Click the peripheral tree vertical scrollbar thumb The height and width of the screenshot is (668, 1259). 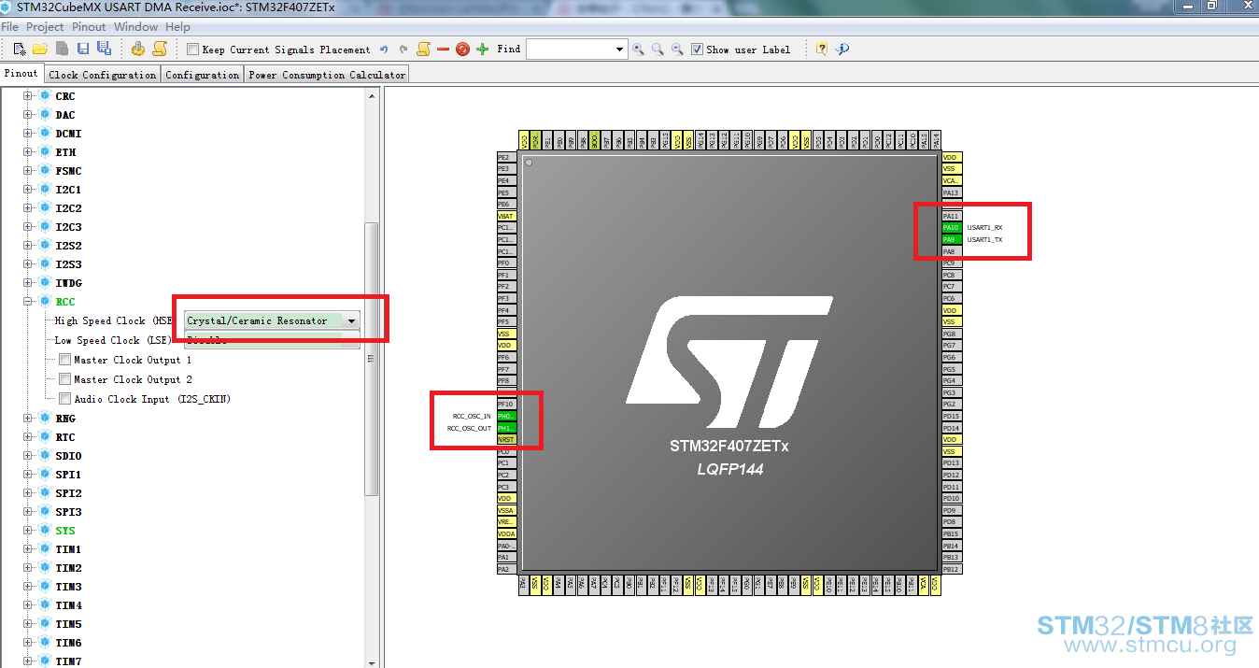(x=371, y=359)
